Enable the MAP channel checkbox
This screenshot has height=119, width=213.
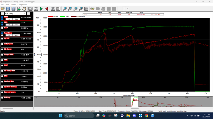point(2,28)
